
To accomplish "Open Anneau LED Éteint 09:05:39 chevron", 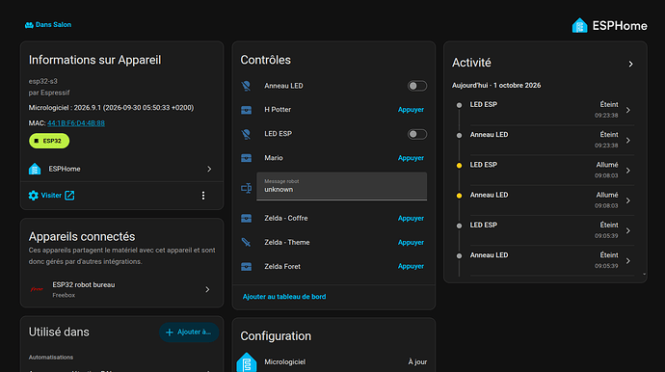I will pyautogui.click(x=628, y=261).
